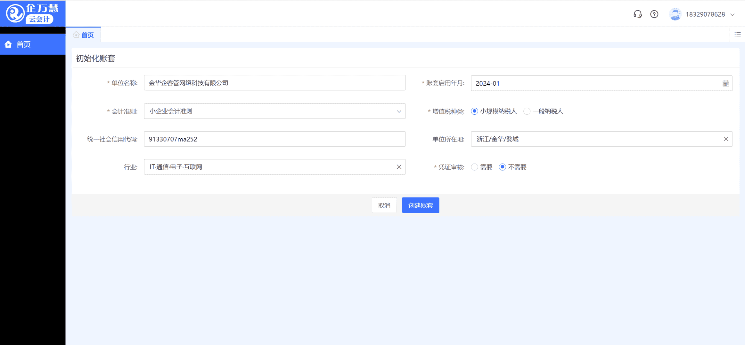
Task: Click the user avatar icon
Action: 675,14
